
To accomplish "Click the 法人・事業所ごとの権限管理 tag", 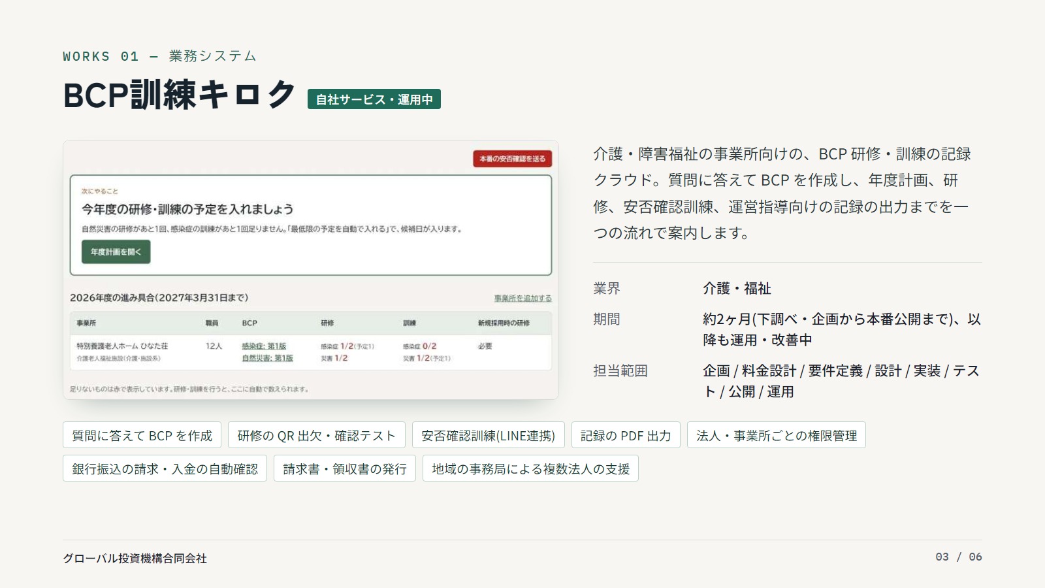I will click(x=777, y=435).
